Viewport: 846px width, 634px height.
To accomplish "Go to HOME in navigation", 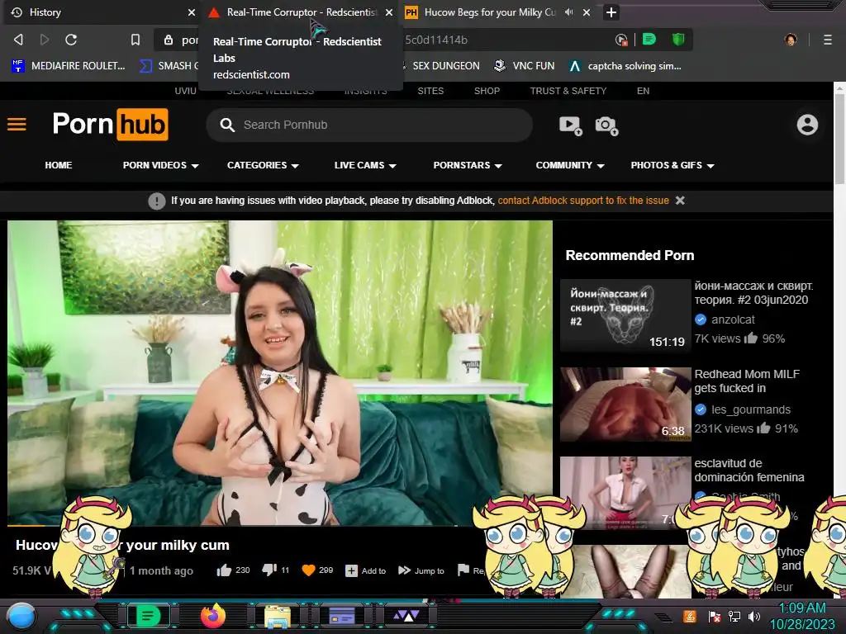I will (x=59, y=165).
